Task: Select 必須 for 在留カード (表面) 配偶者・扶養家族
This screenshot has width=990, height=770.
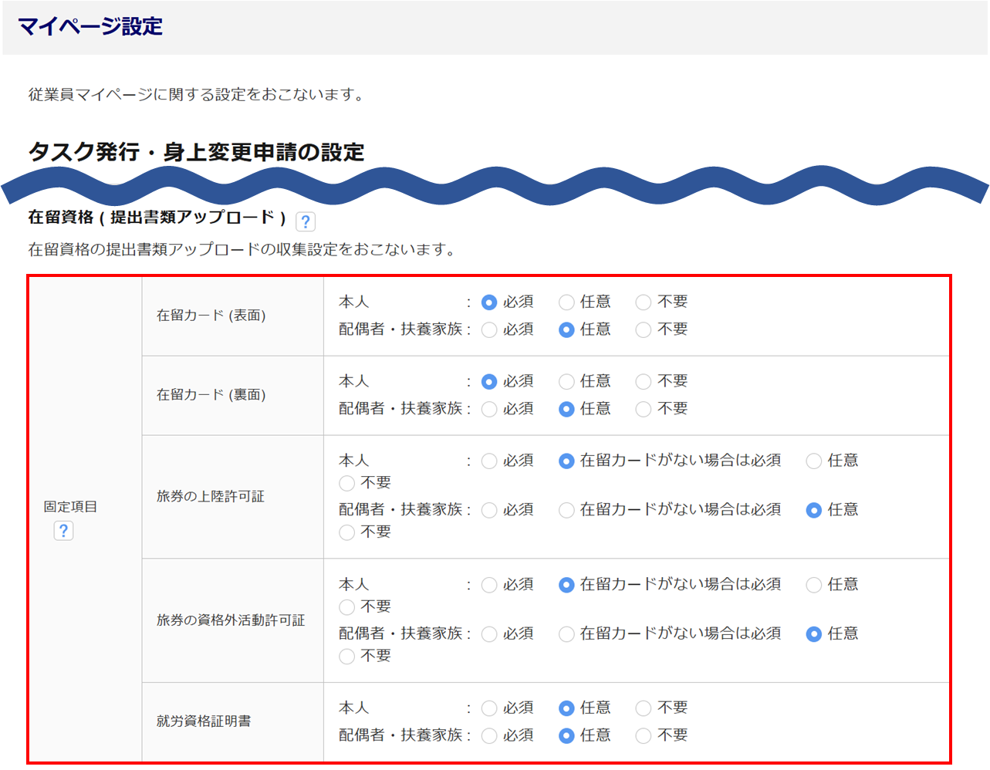Action: 489,330
